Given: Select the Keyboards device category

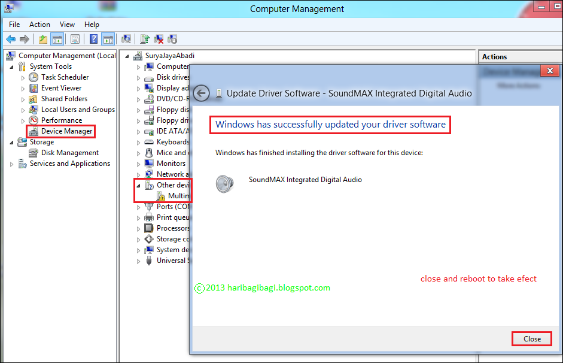Looking at the screenshot, I should 173,142.
